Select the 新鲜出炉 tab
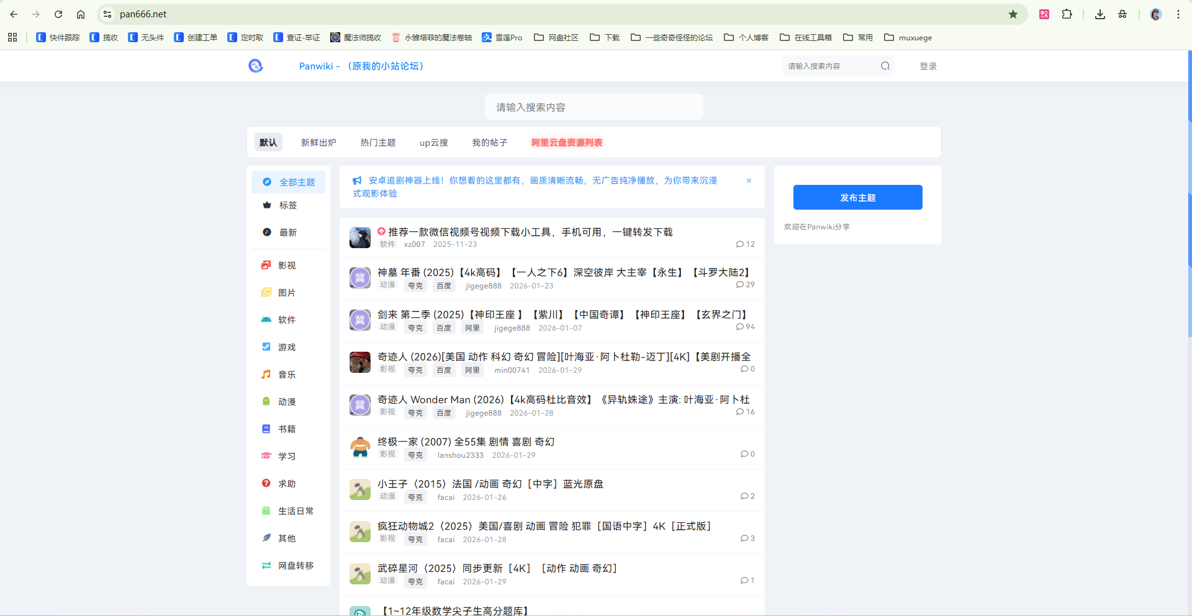Viewport: 1192px width, 616px height. coord(318,143)
